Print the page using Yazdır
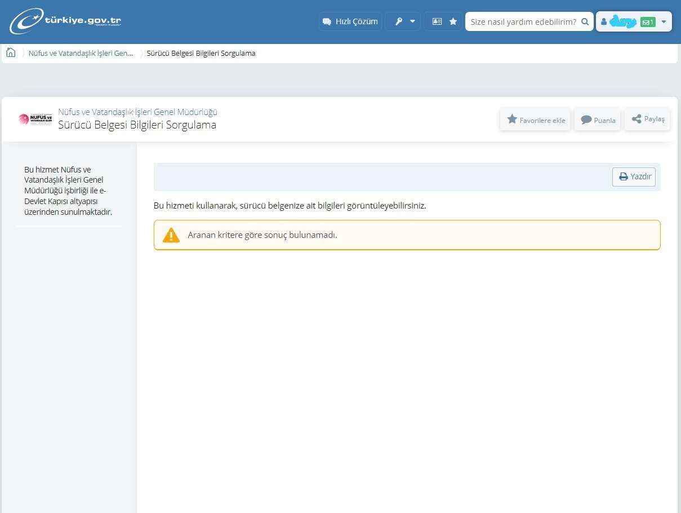Viewport: 681px width, 513px height. [634, 176]
